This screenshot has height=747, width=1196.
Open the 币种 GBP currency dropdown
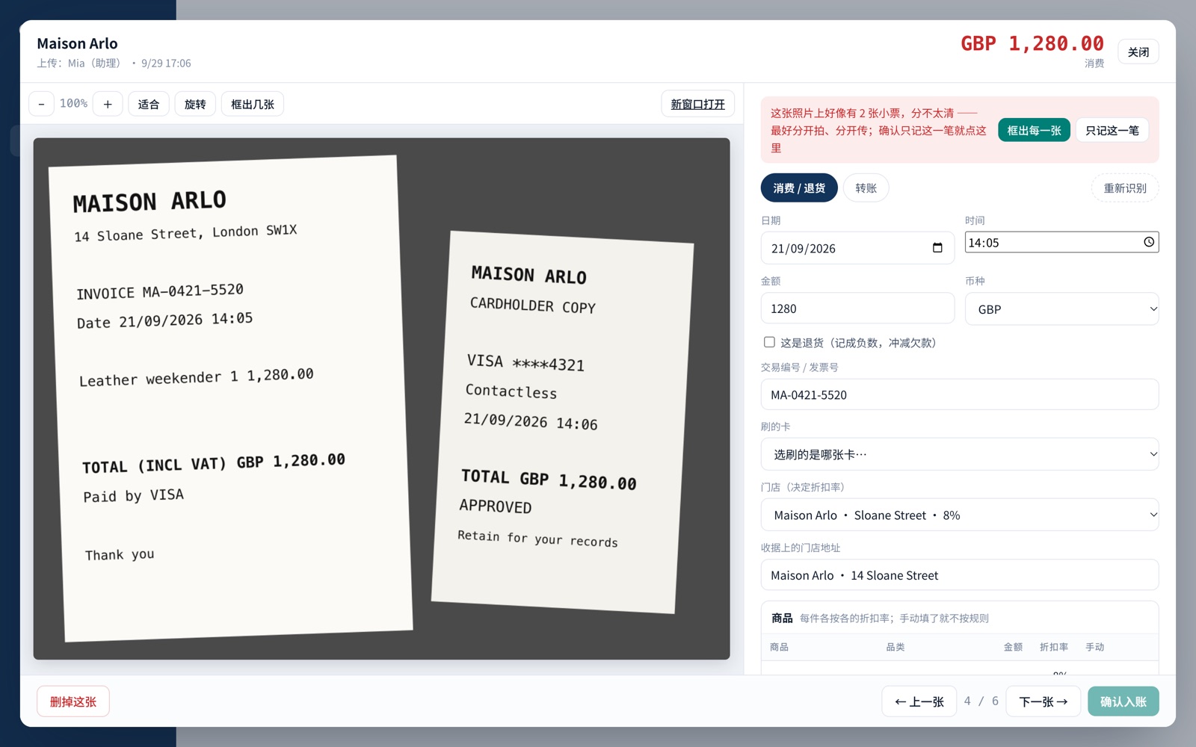pos(1061,309)
